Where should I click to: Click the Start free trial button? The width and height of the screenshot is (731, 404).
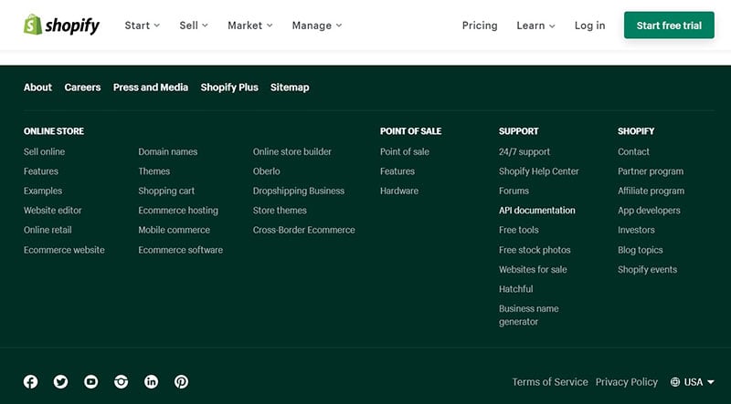[x=669, y=26]
